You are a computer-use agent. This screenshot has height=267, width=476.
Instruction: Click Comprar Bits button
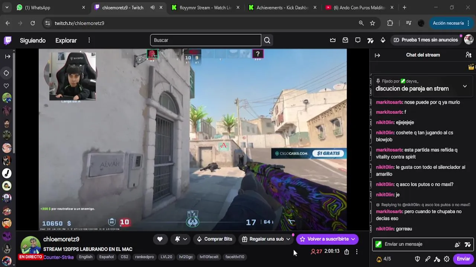(215, 239)
